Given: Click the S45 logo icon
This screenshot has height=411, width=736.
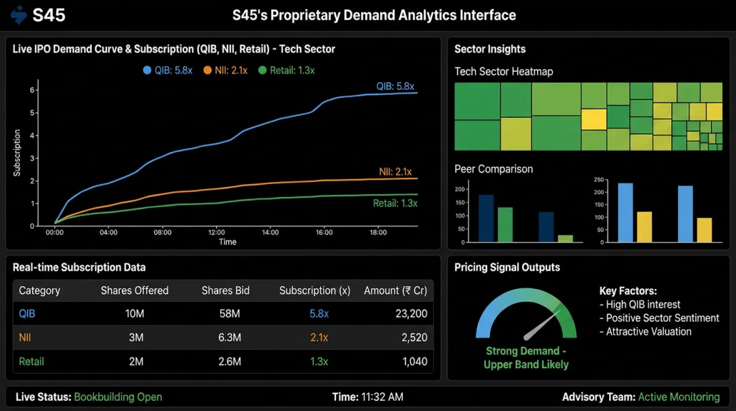Looking at the screenshot, I should click(x=19, y=15).
